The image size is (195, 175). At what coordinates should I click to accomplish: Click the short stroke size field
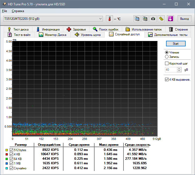pyautogui.click(x=171, y=70)
